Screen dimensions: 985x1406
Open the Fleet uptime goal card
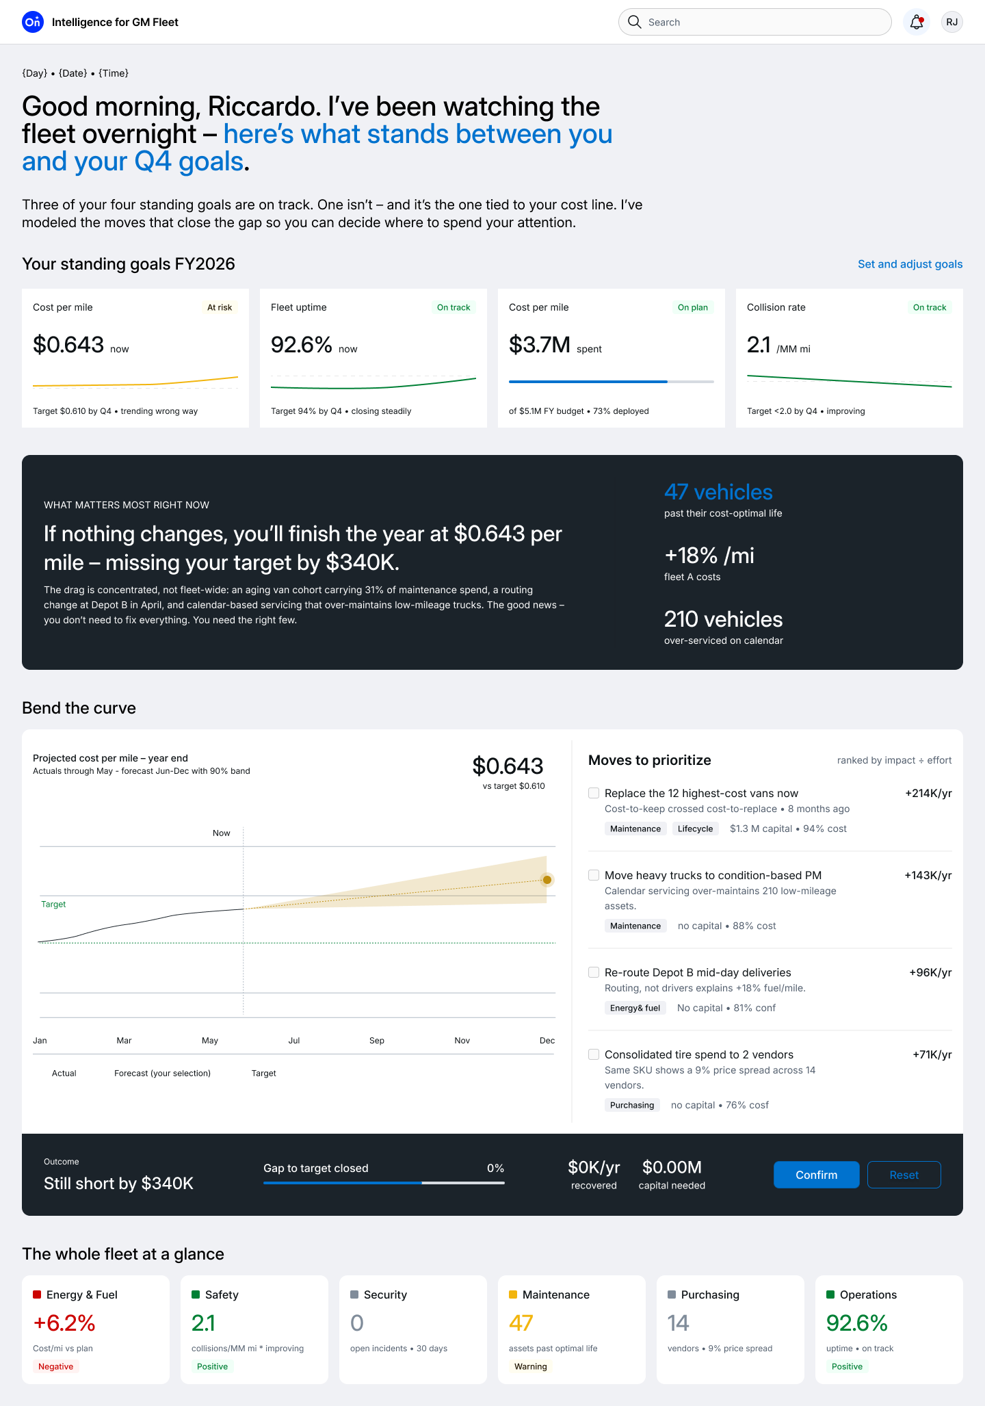pos(373,359)
